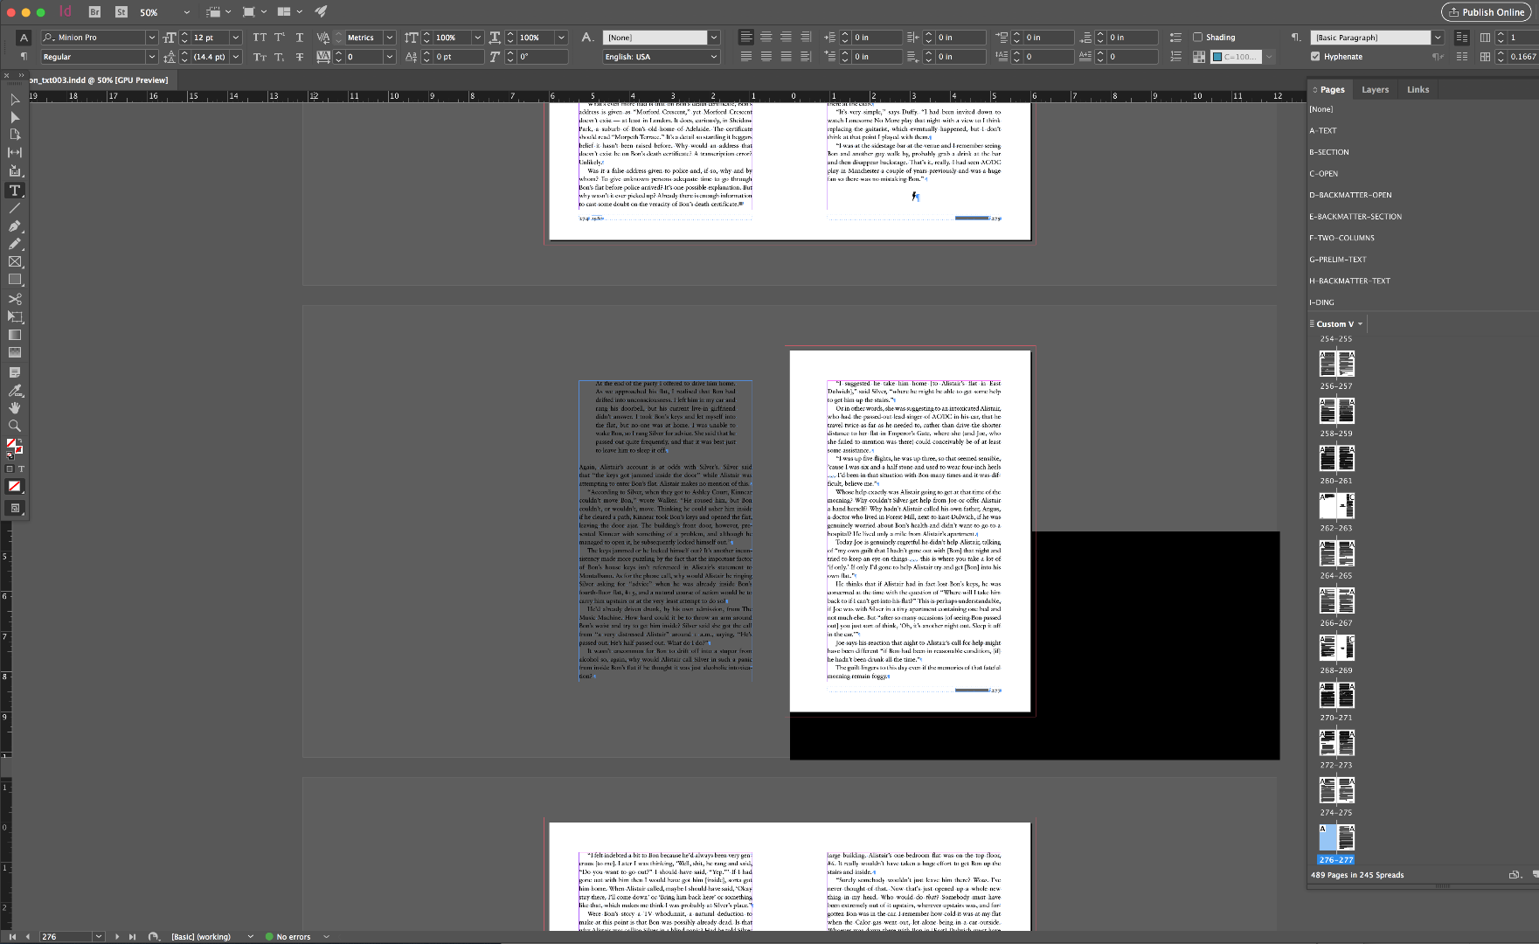Go to the last page in status bar
The image size is (1539, 944).
pyautogui.click(x=132, y=936)
